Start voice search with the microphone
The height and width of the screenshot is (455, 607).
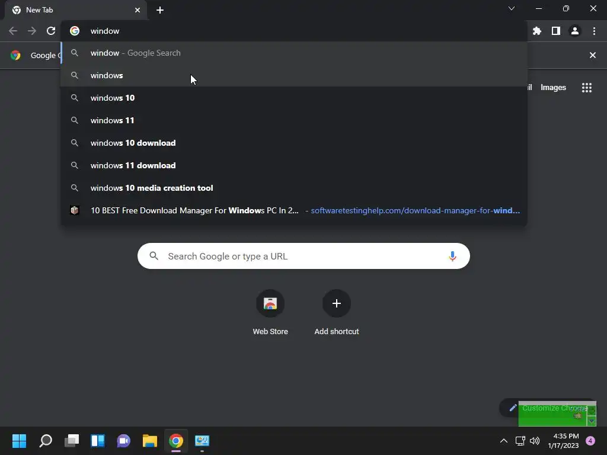452,256
